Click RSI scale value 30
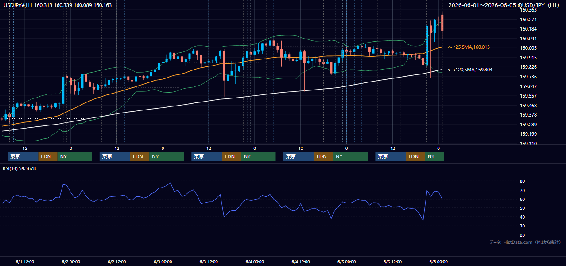This screenshot has width=566, height=266. pos(523,226)
